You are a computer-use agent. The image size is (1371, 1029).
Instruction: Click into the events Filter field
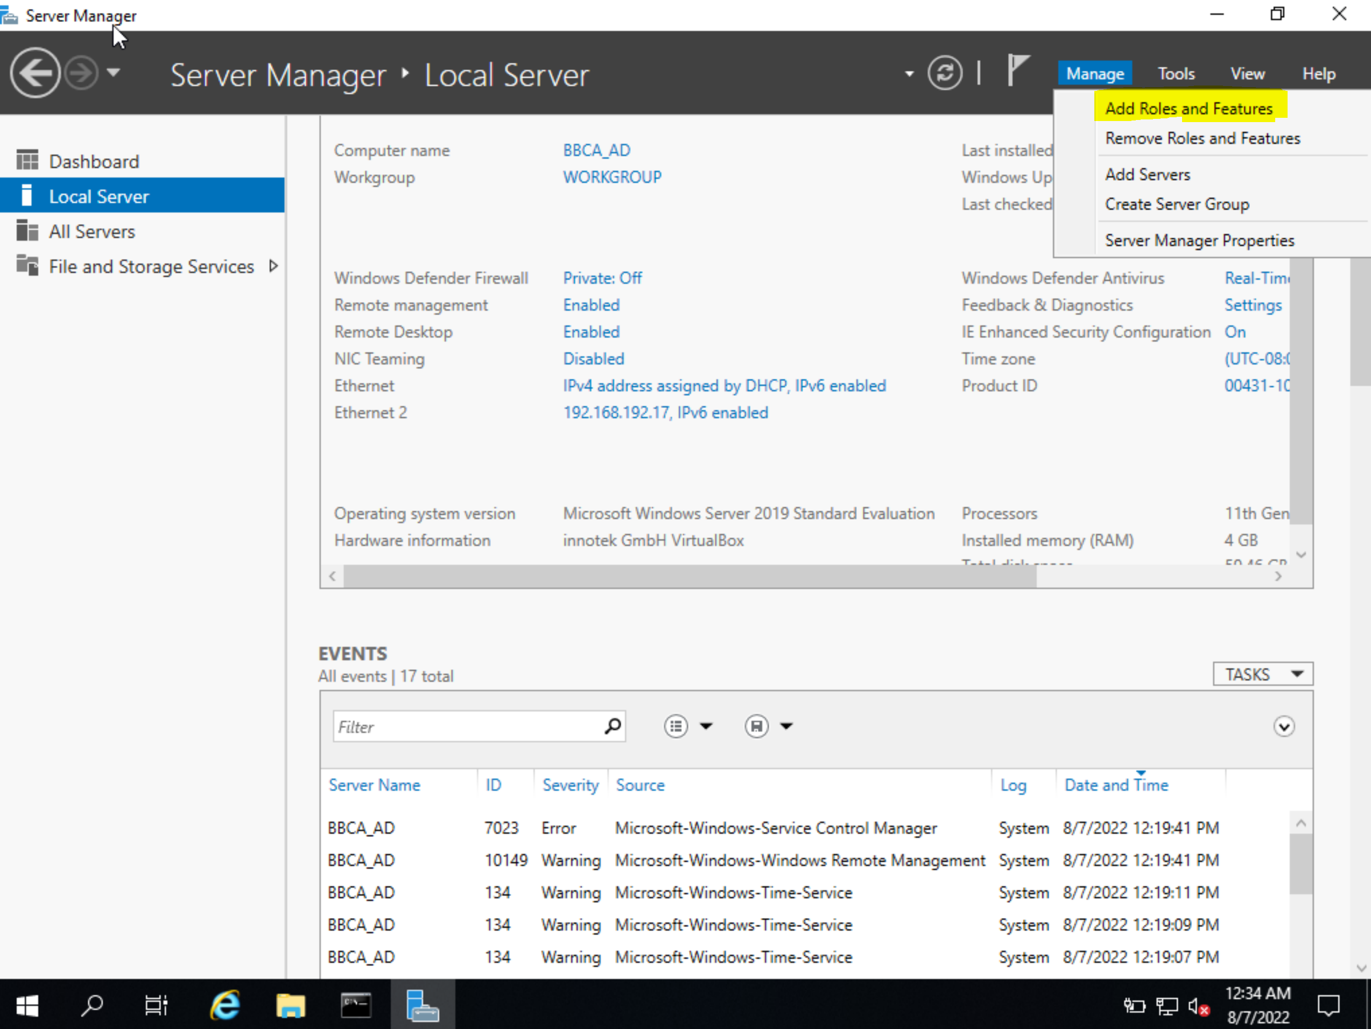[x=468, y=726]
